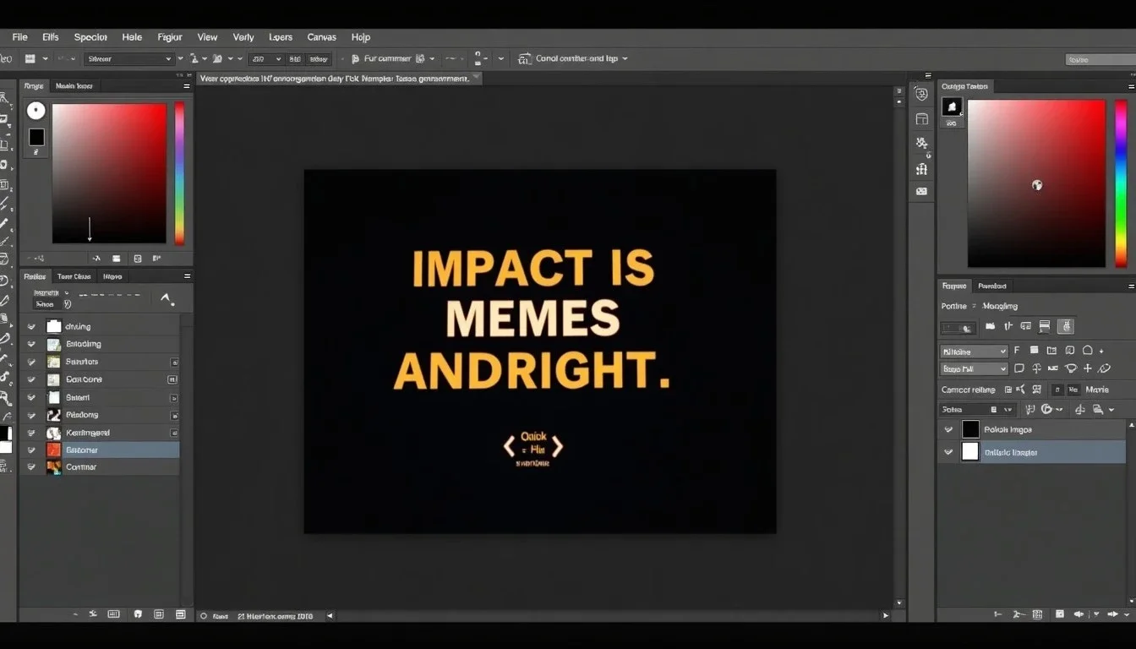Click the lock icon on Pladong layer row
The width and height of the screenshot is (1136, 649).
[173, 415]
